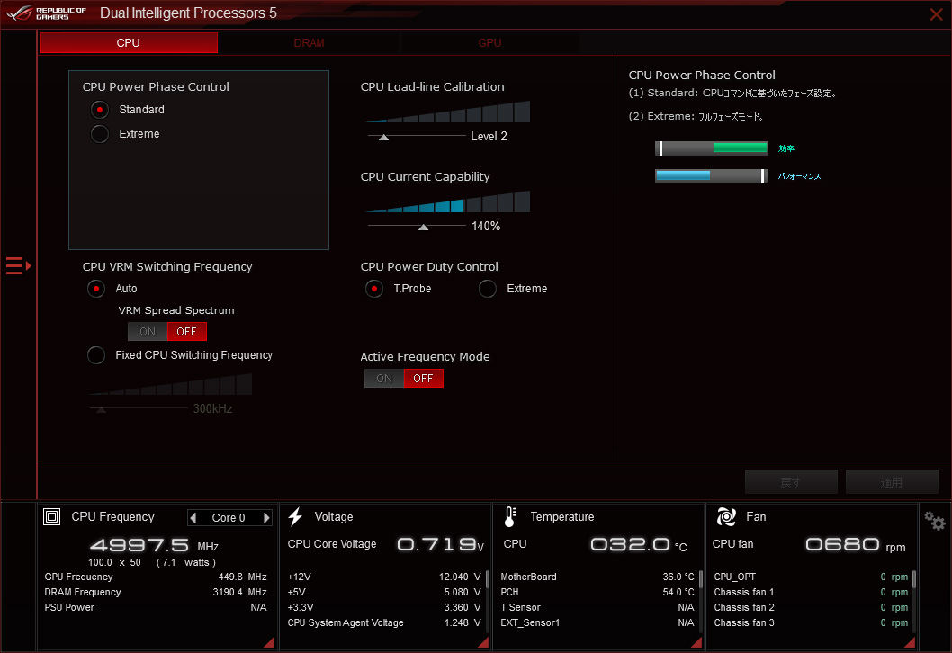Image resolution: width=952 pixels, height=653 pixels.
Task: Click the 適用 apply button
Action: 892,482
